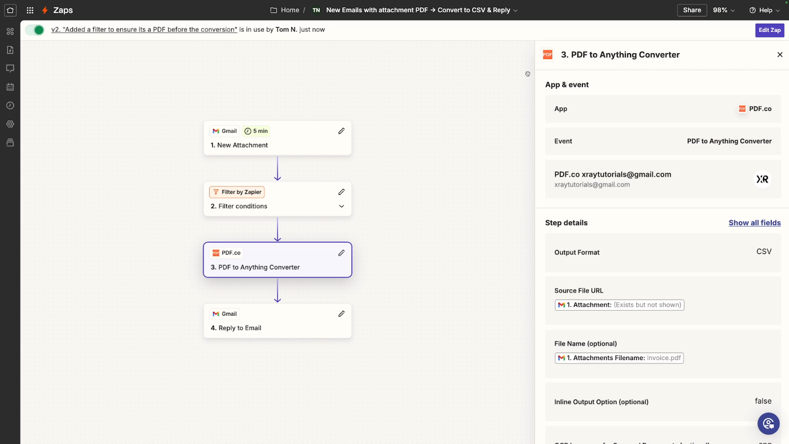Click the Inline Output Option false value
Image resolution: width=789 pixels, height=444 pixels.
(763, 401)
